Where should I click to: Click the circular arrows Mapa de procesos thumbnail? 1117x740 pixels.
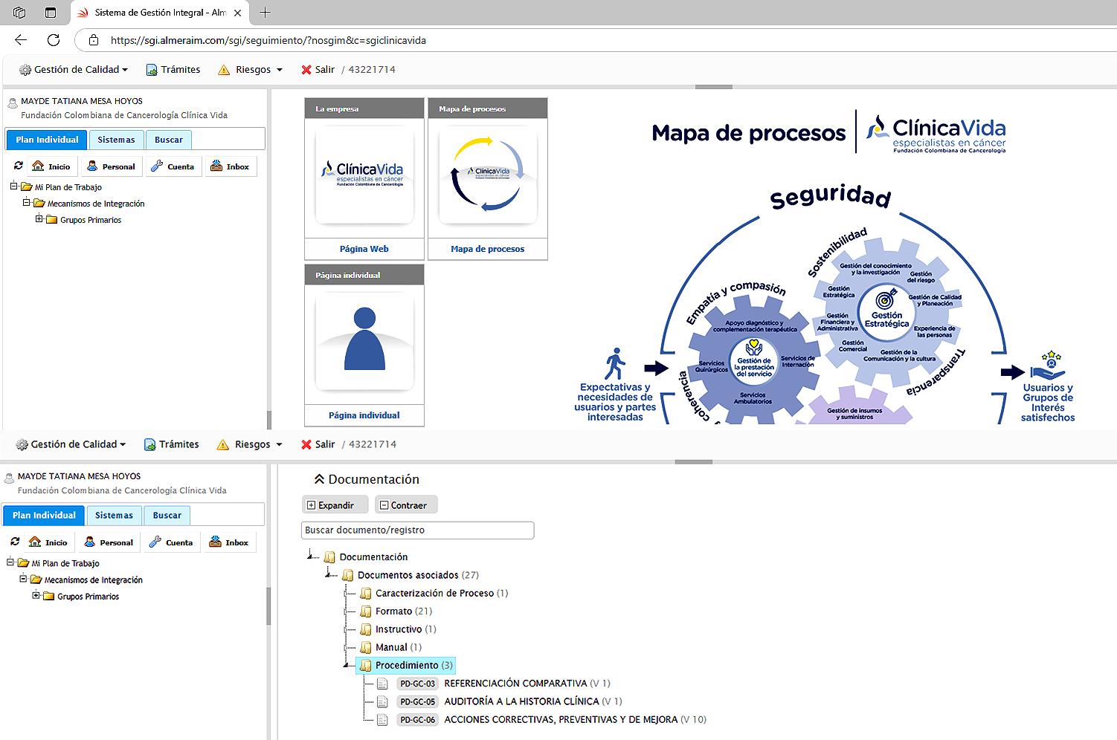(488, 175)
